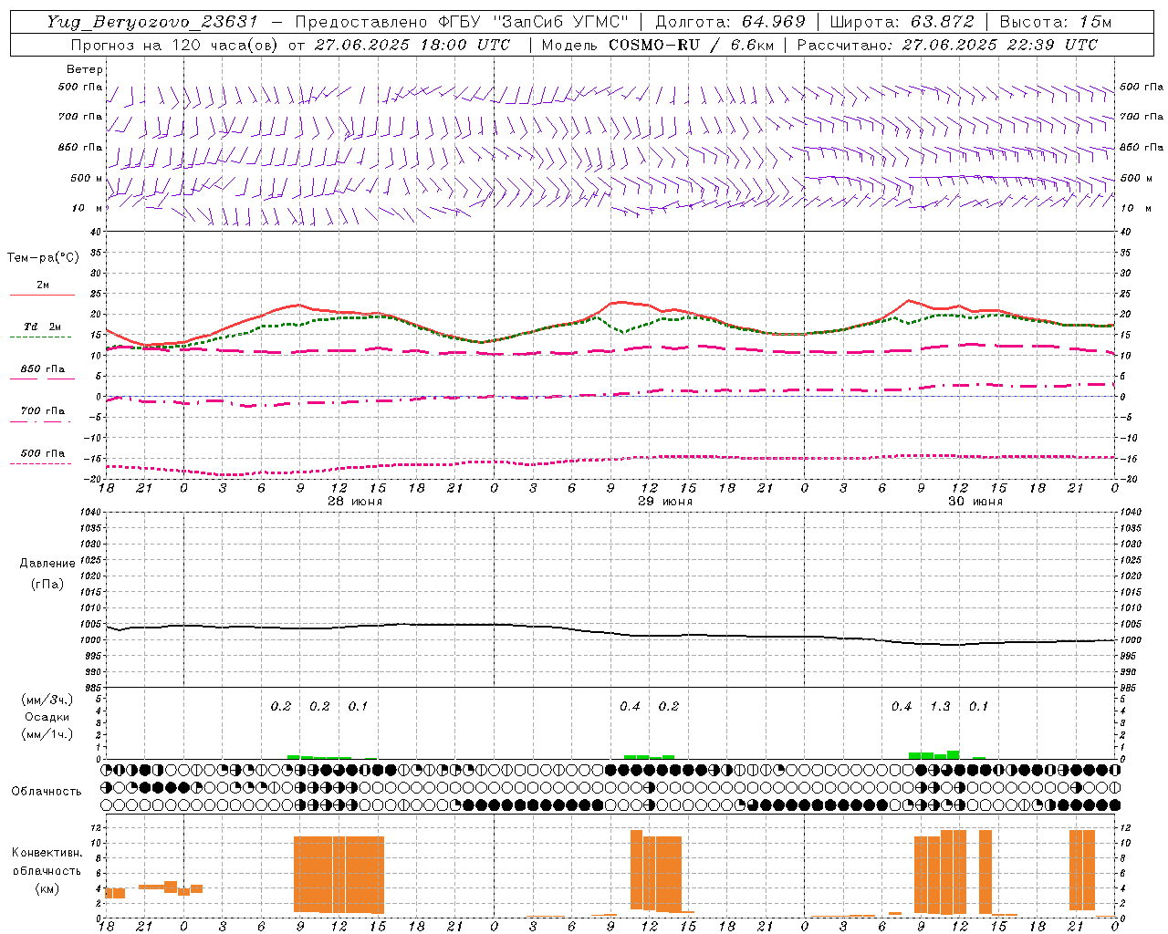Select the elevation label Высота: 15м
The height and width of the screenshot is (934, 1168).
[1056, 22]
